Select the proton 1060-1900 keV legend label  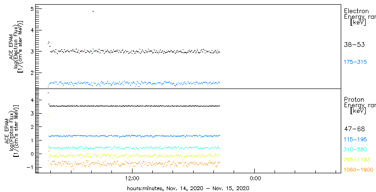coord(358,170)
